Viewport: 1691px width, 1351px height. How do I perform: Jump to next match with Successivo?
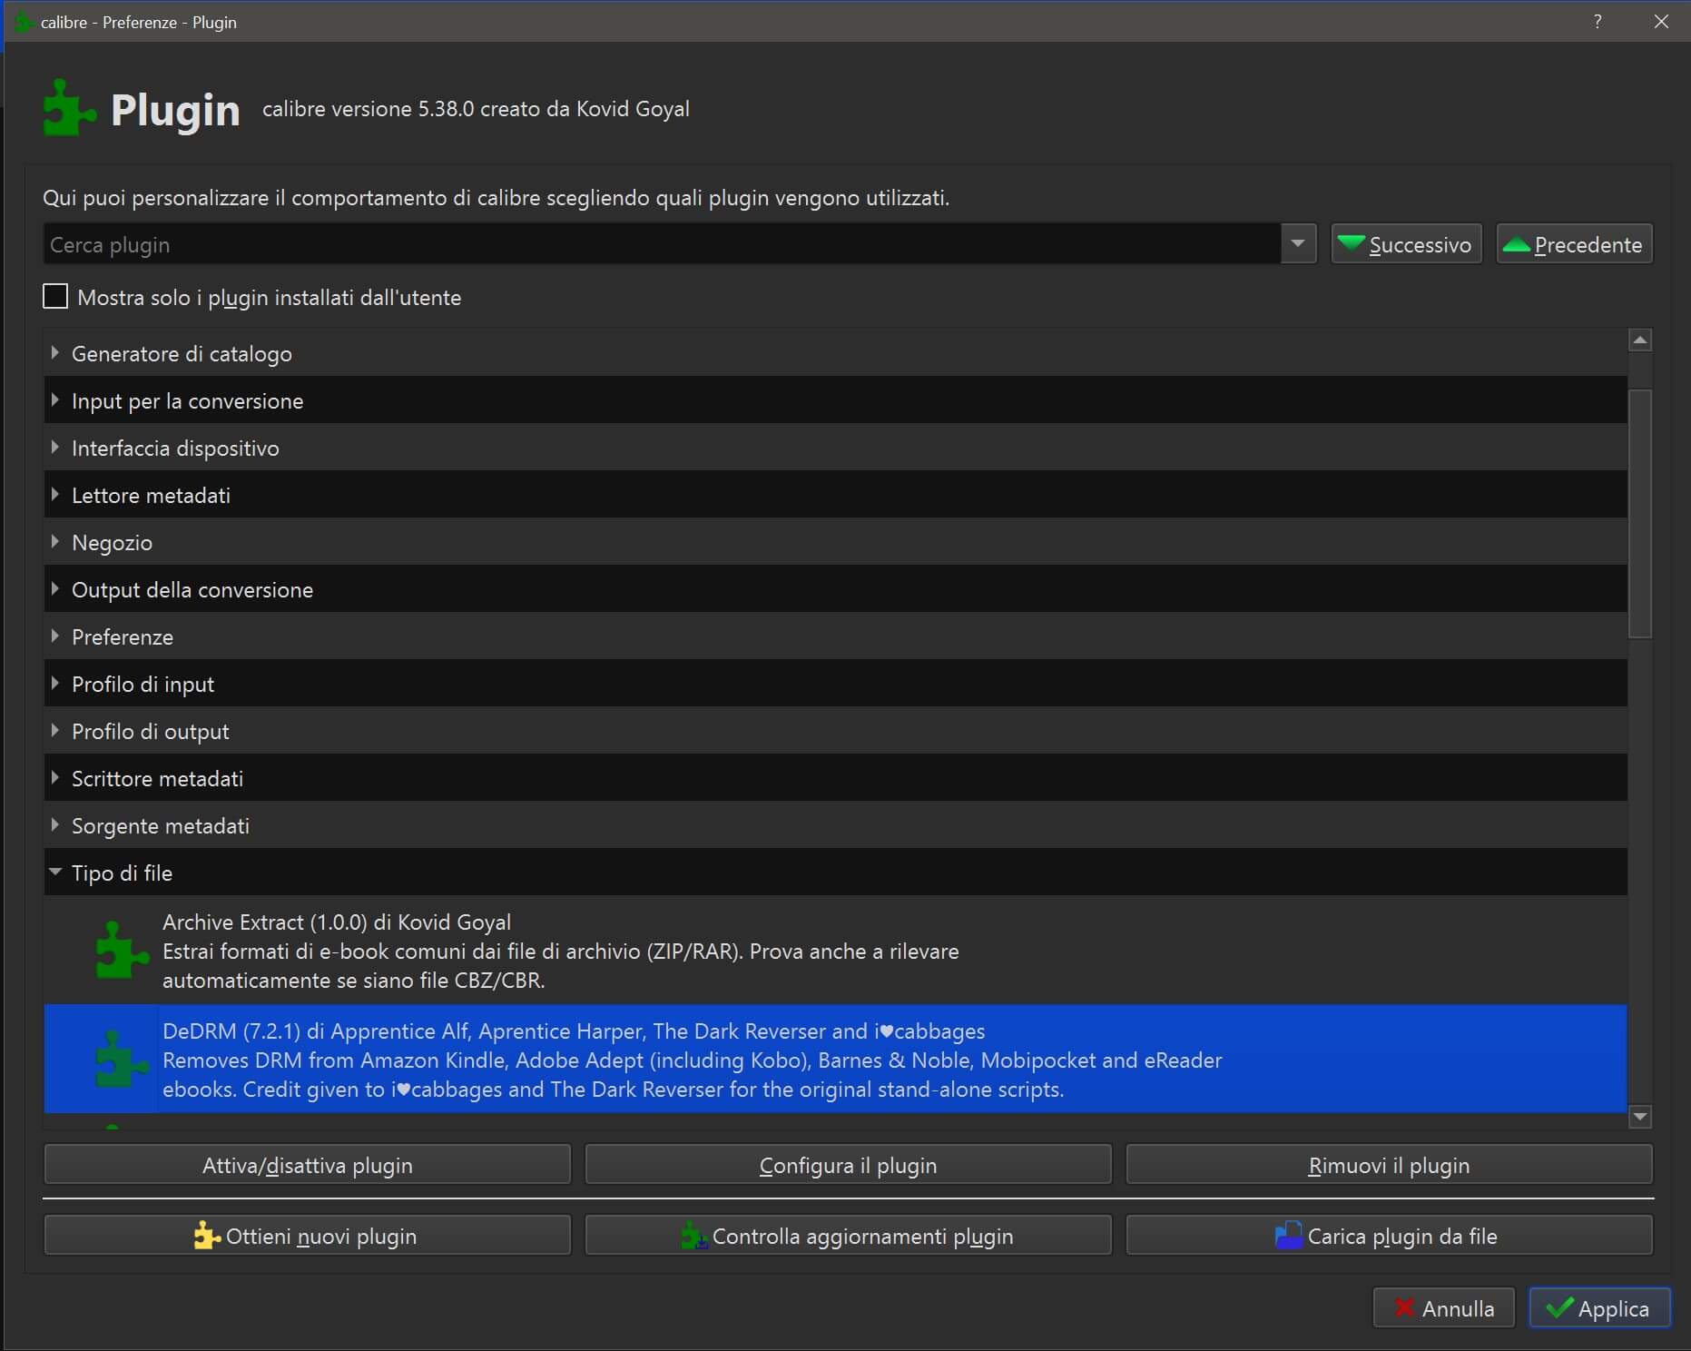click(1406, 244)
